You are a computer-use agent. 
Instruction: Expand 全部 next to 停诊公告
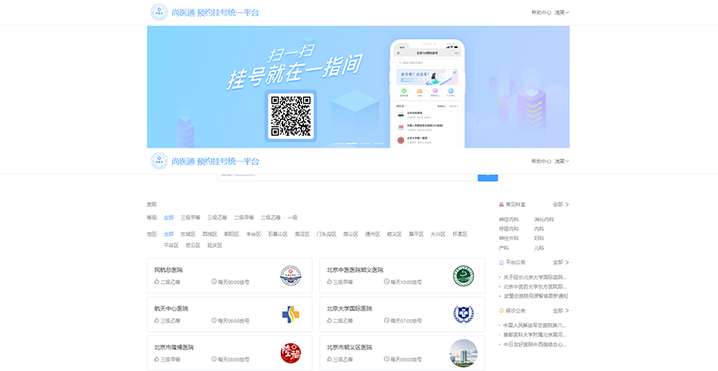[561, 310]
